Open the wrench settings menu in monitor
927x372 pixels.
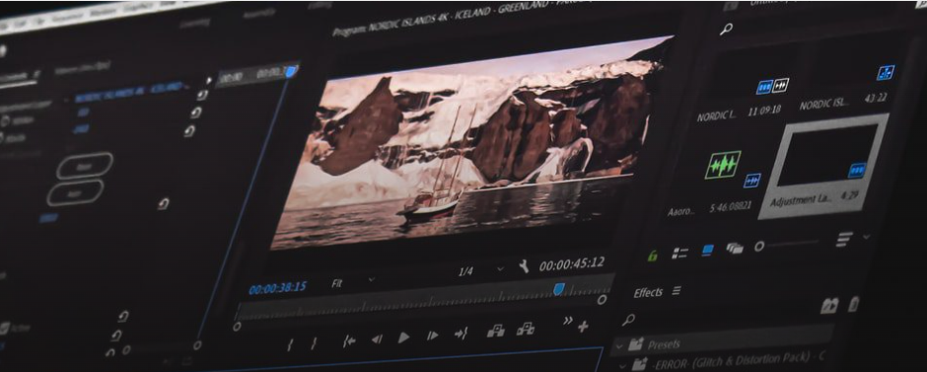click(x=524, y=266)
